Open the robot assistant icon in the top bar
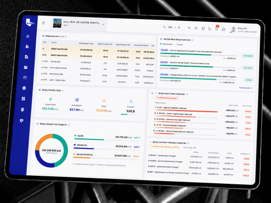271x203 pixels. point(223,29)
